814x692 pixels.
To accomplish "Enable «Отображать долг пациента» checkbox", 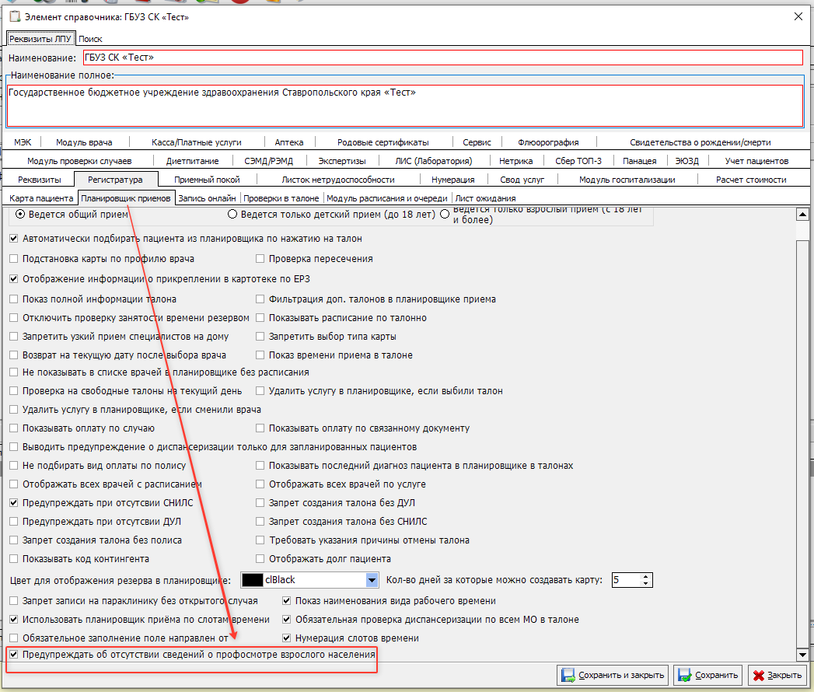I will pyautogui.click(x=260, y=558).
